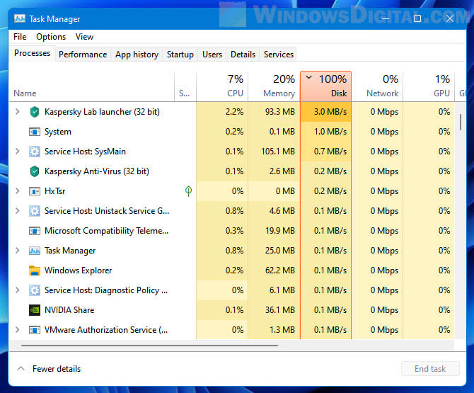Viewport: 474px width, 393px height.
Task: Select the Processes tab
Action: [32, 53]
